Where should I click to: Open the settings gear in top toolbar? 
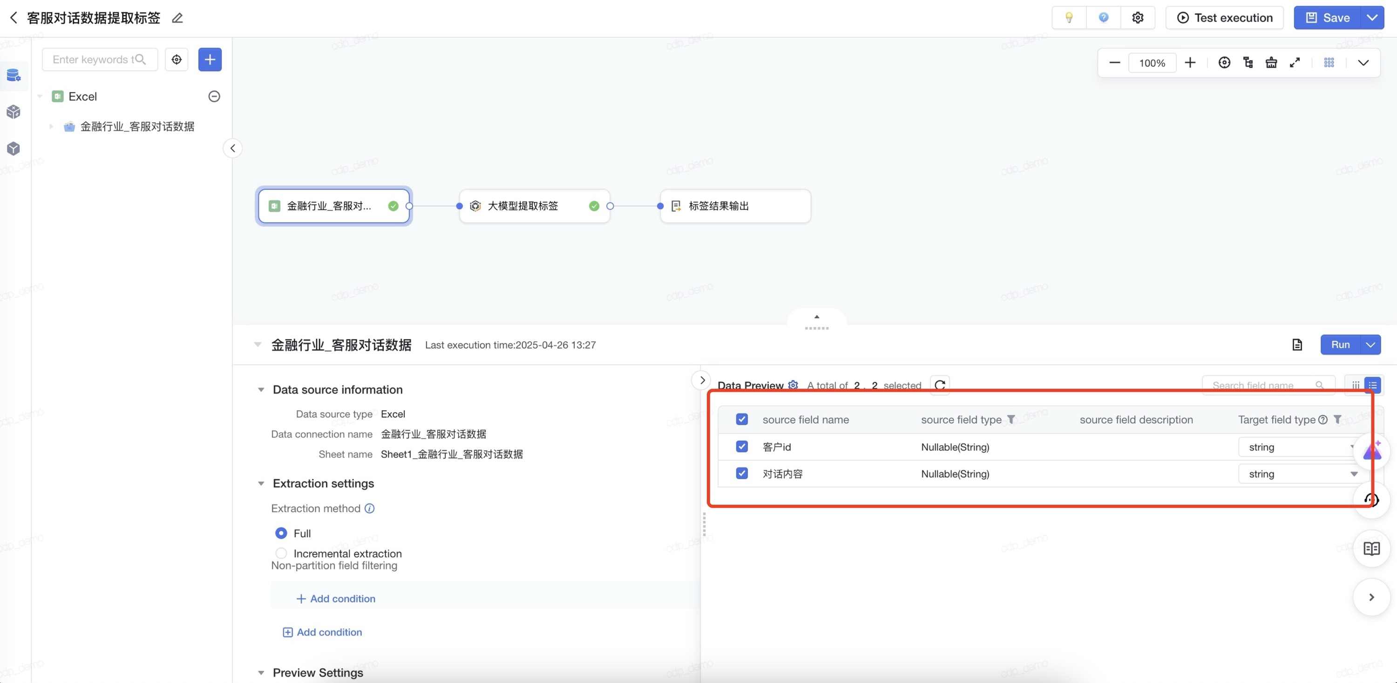[x=1137, y=18]
